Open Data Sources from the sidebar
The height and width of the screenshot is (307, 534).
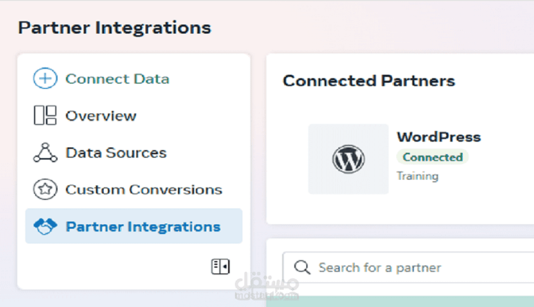tap(116, 153)
